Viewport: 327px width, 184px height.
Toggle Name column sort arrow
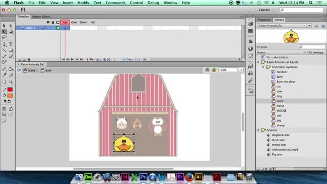click(x=305, y=53)
